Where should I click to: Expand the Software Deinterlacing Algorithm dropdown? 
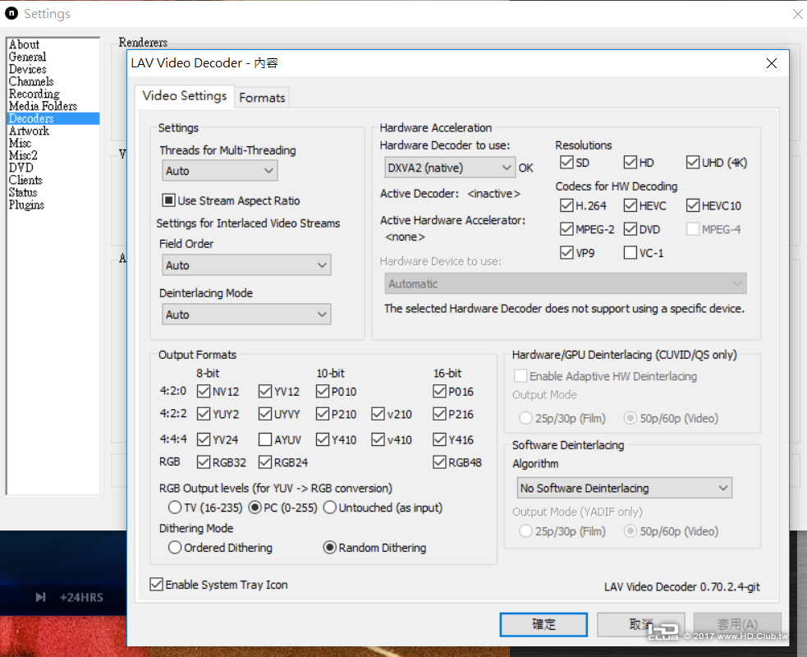coord(624,488)
